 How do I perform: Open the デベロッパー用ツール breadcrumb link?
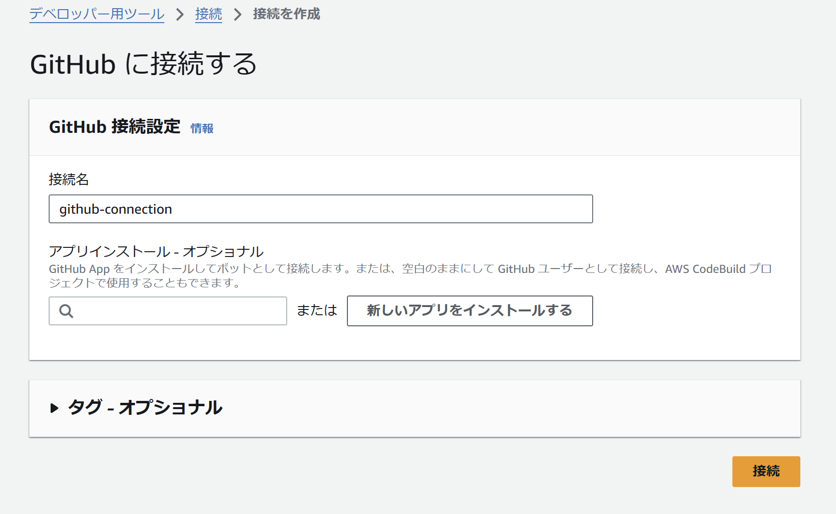(x=97, y=14)
